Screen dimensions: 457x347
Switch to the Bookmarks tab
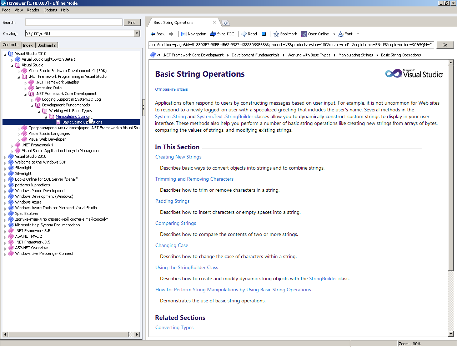(47, 45)
